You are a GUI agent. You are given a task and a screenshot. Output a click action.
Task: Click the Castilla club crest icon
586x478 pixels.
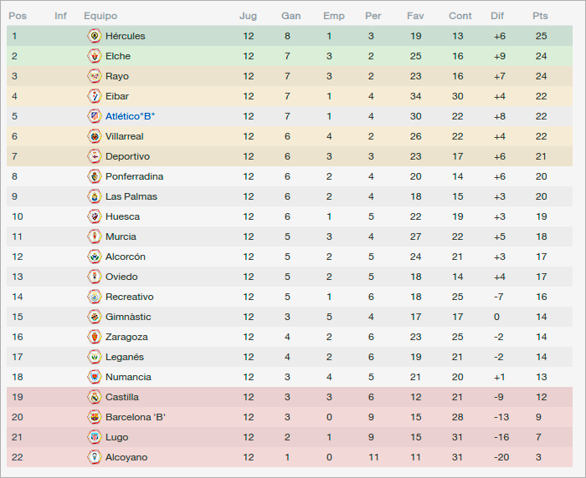(x=94, y=397)
